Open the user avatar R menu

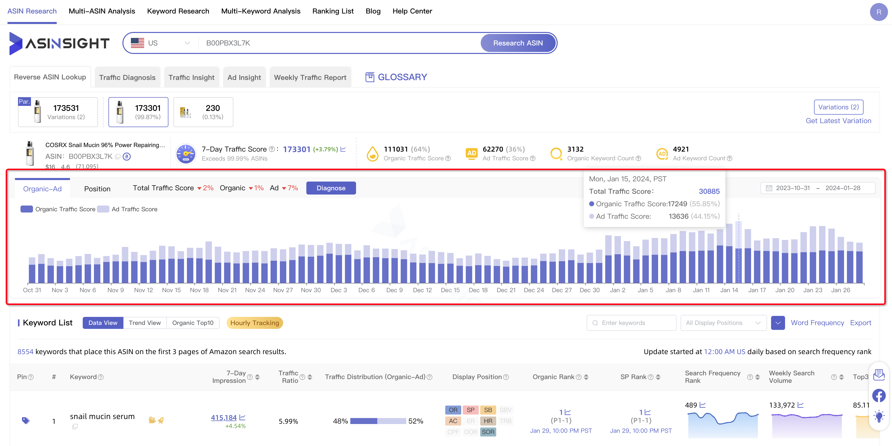point(878,12)
